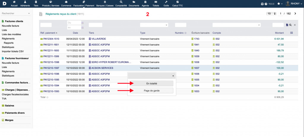
Task: Click the 'En totalité' button
Action: [x=152, y=84]
